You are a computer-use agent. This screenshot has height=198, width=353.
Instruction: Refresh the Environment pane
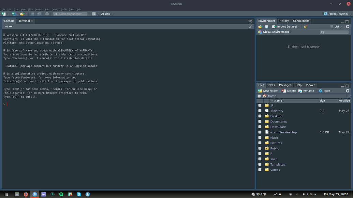(348, 27)
